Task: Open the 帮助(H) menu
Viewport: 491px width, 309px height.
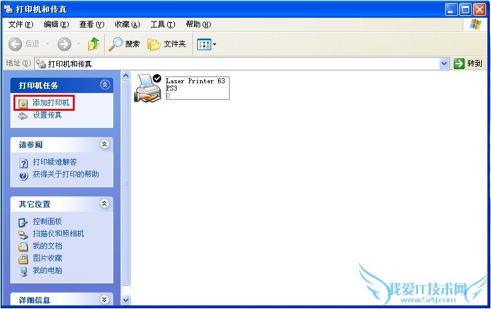Action: [198, 24]
